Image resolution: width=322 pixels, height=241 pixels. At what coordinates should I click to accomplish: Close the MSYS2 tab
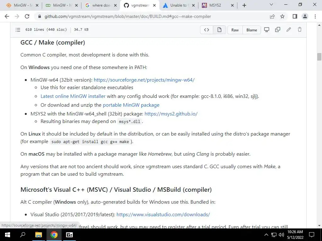pyautogui.click(x=232, y=5)
